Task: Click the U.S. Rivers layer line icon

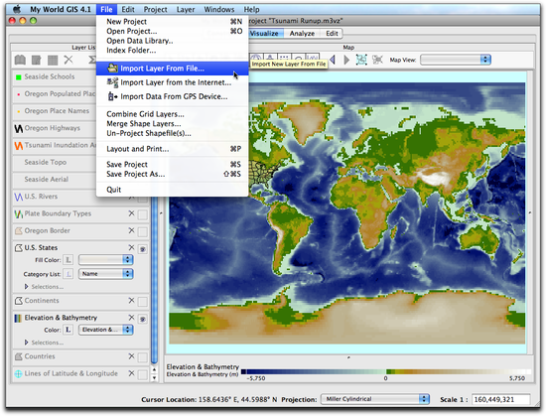Action: [x=18, y=197]
